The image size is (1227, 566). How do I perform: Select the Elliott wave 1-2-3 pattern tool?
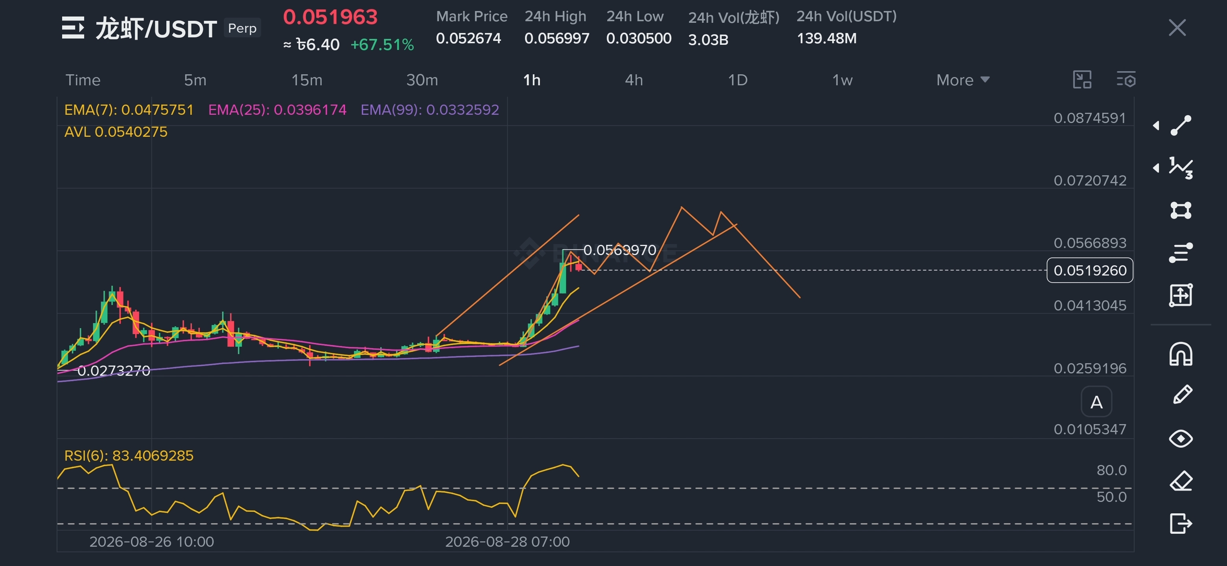coord(1181,167)
